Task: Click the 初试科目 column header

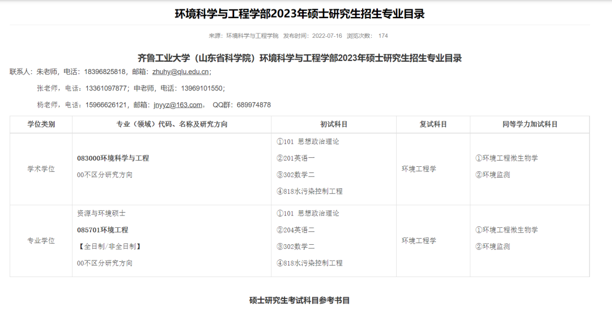Action: pos(334,124)
